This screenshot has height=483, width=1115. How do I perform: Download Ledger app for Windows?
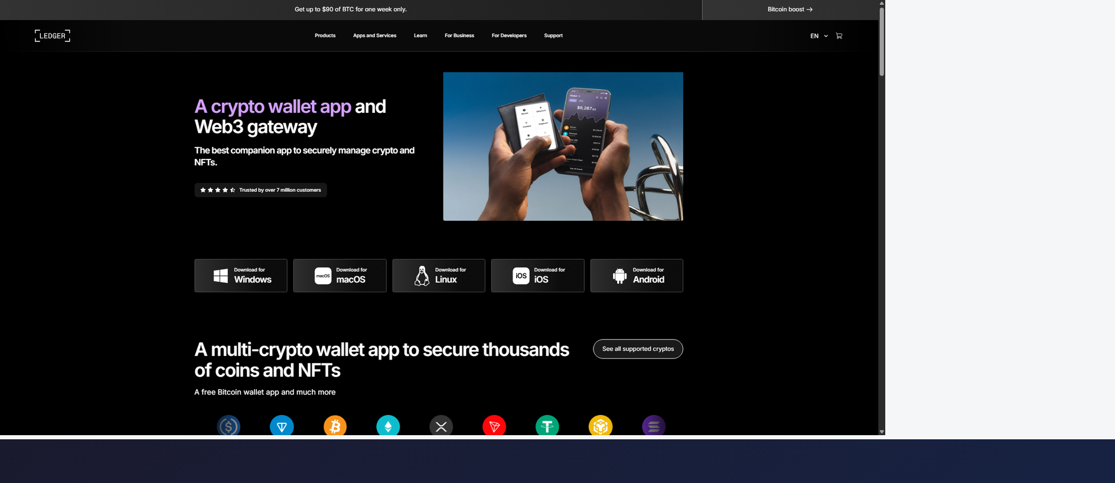click(241, 275)
